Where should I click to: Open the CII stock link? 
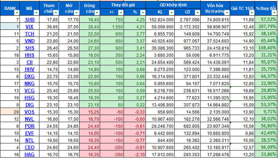click(x=29, y=62)
